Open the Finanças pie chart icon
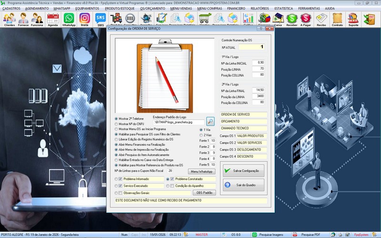 click(264, 19)
